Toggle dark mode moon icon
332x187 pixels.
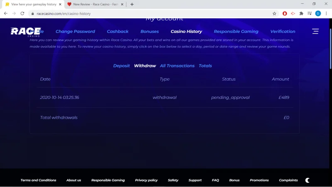pos(308,180)
